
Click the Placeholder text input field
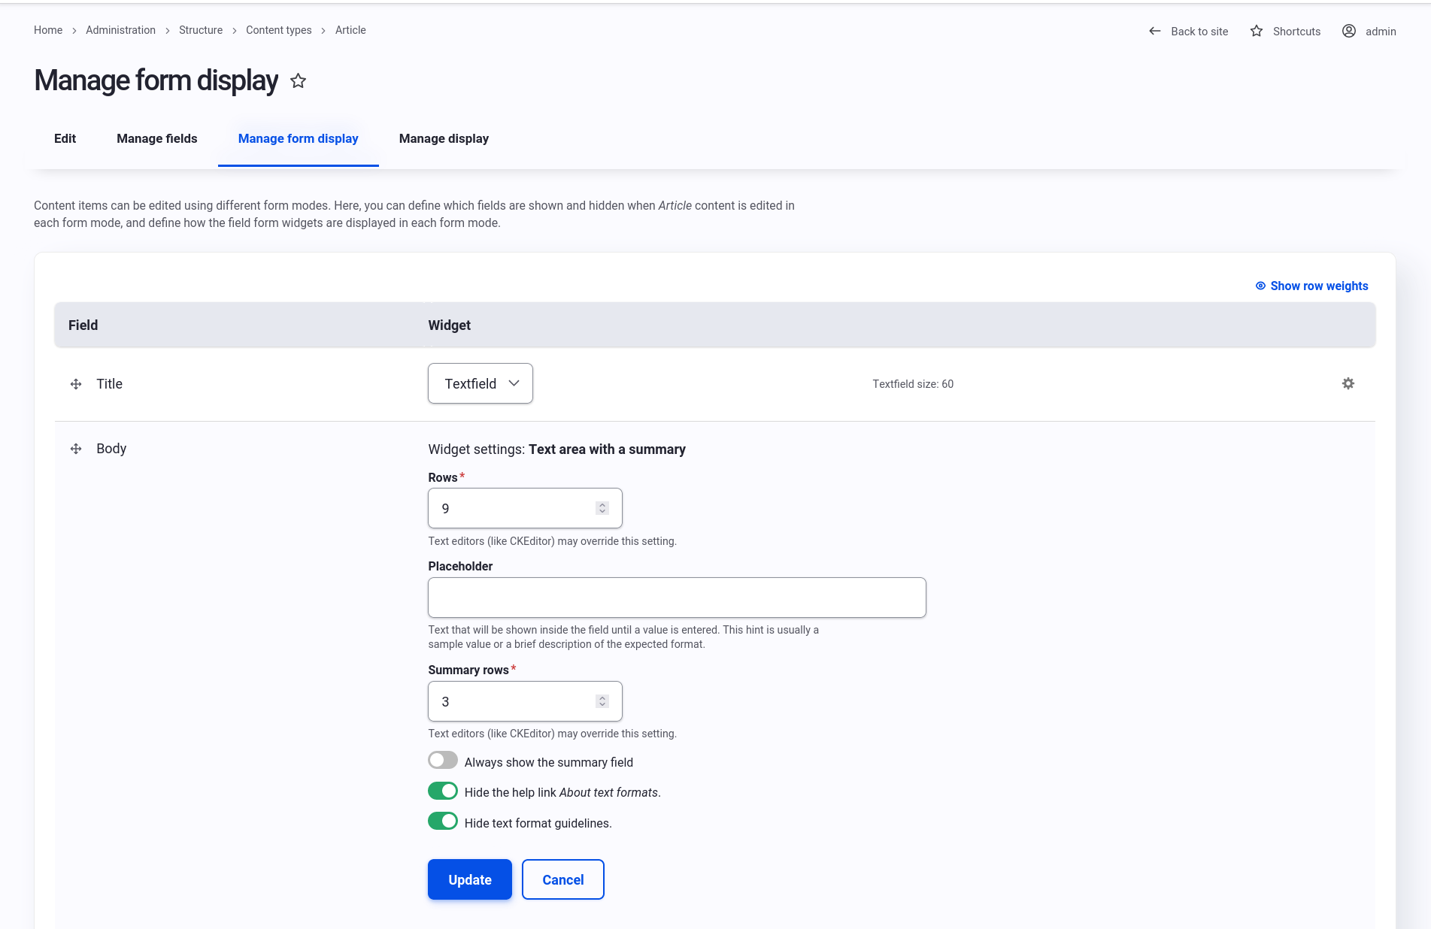point(677,598)
